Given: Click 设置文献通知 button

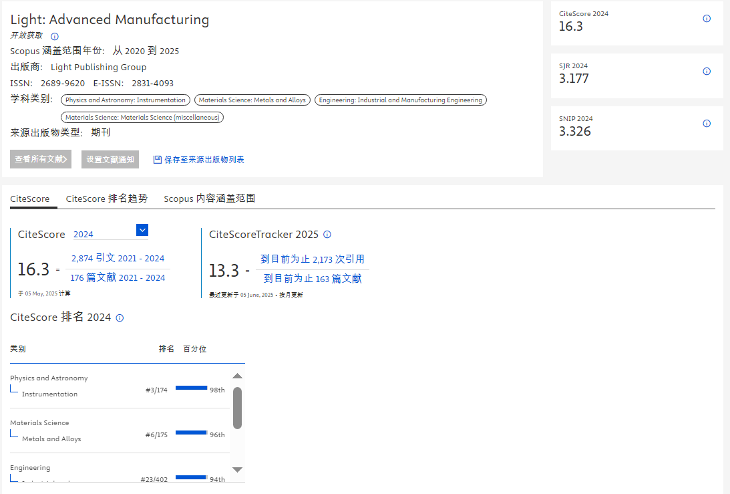Looking at the screenshot, I should point(110,160).
